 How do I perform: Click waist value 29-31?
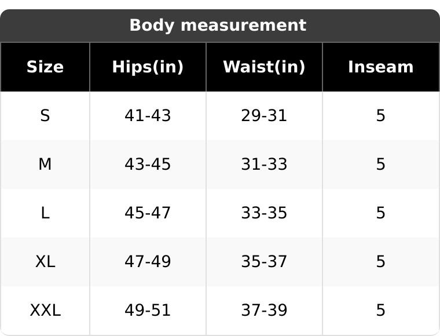[x=264, y=116]
